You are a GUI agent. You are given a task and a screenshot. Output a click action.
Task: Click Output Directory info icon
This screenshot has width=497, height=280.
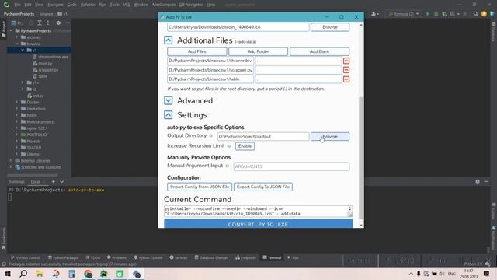click(x=210, y=136)
